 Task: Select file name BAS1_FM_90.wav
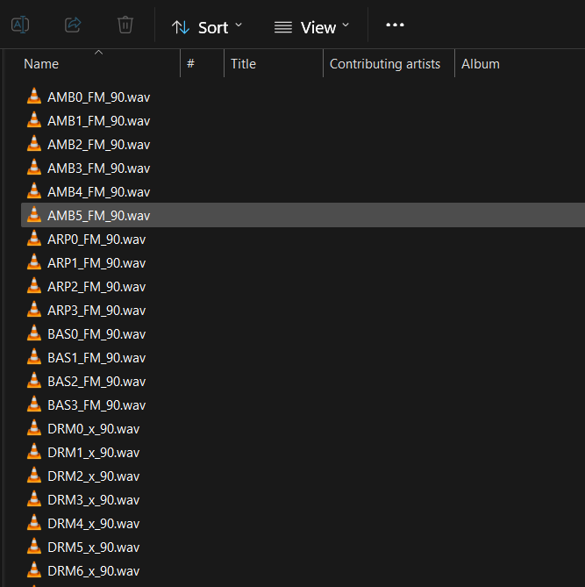click(x=96, y=358)
